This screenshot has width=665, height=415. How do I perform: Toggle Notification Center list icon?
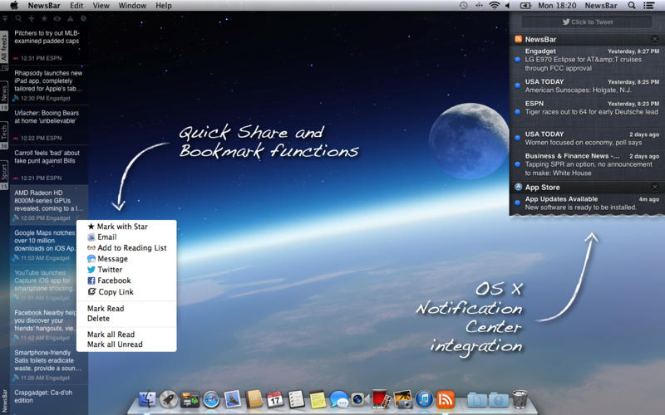point(648,6)
